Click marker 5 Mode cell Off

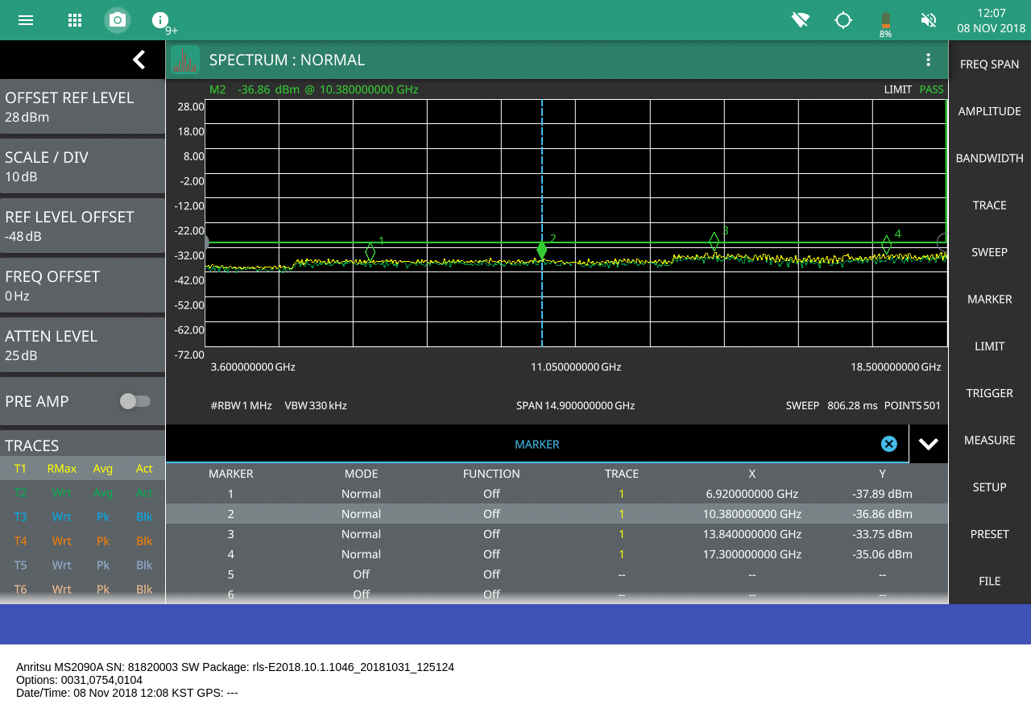click(x=361, y=574)
